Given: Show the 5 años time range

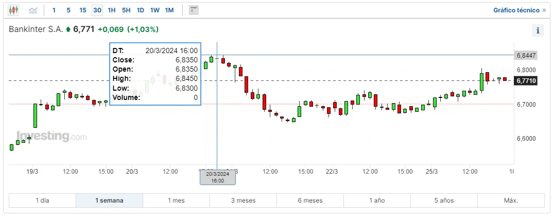Looking at the screenshot, I should [x=444, y=201].
